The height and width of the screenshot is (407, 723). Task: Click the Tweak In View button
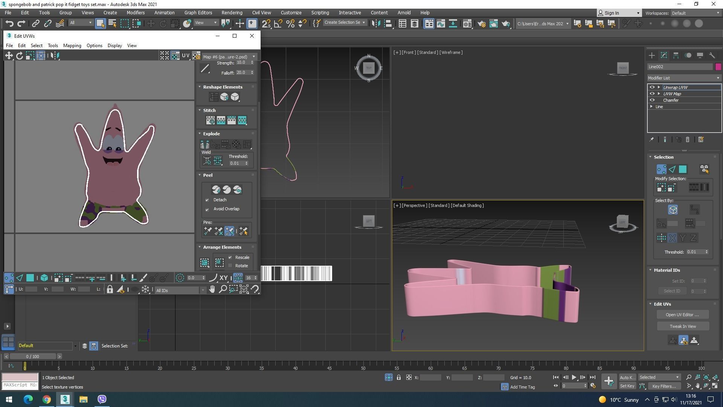pos(682,326)
